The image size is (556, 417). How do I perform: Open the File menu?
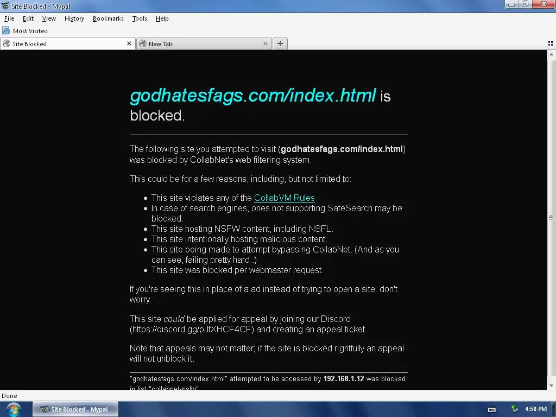point(9,18)
